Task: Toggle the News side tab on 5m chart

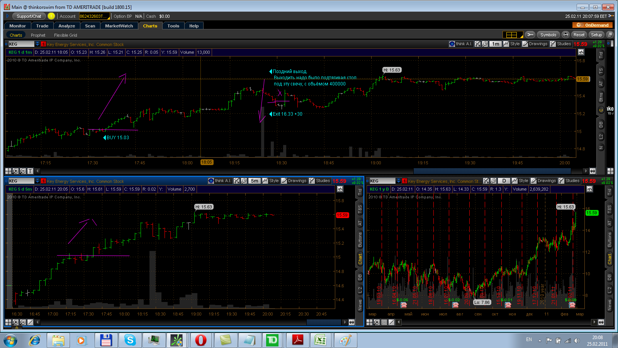Action: click(360, 305)
